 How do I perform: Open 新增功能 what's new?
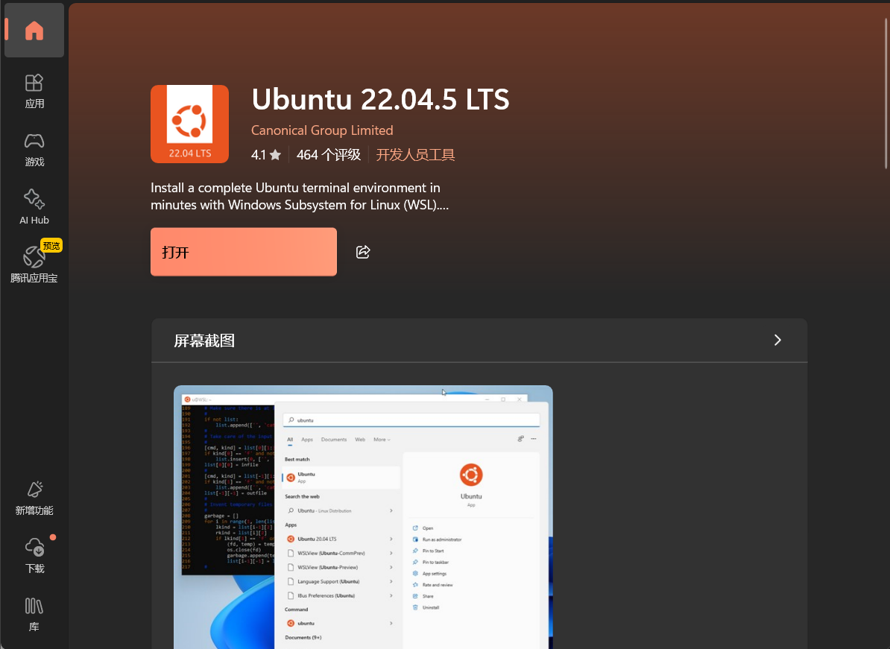(x=34, y=498)
